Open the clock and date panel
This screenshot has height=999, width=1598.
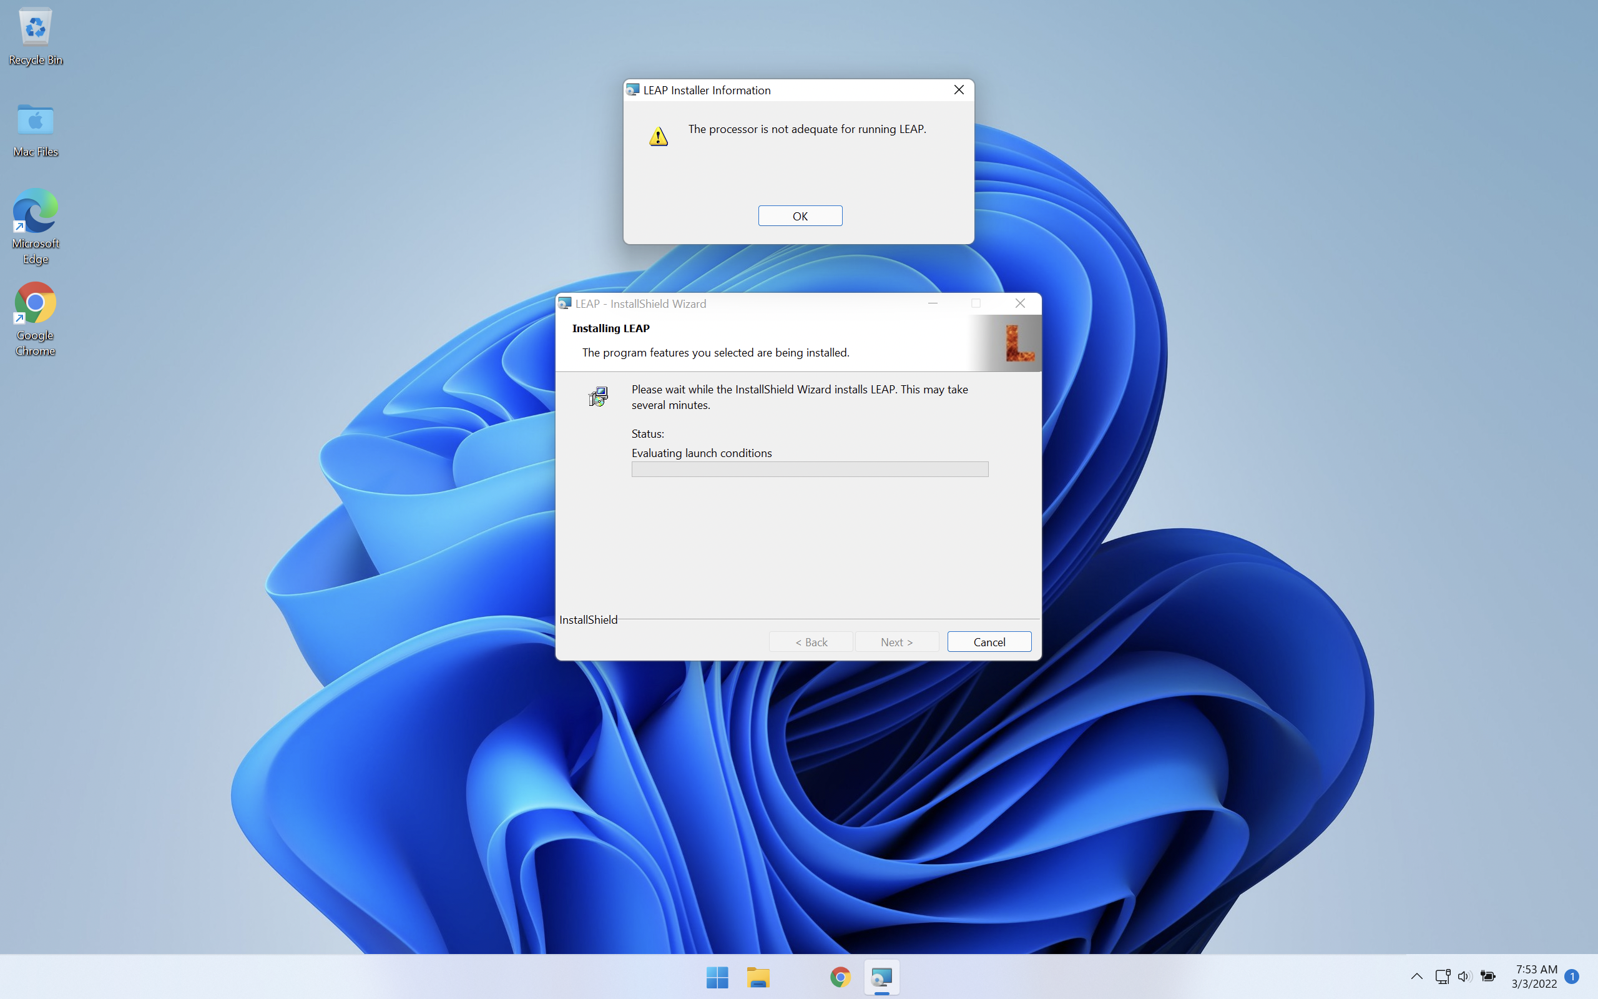coord(1534,976)
